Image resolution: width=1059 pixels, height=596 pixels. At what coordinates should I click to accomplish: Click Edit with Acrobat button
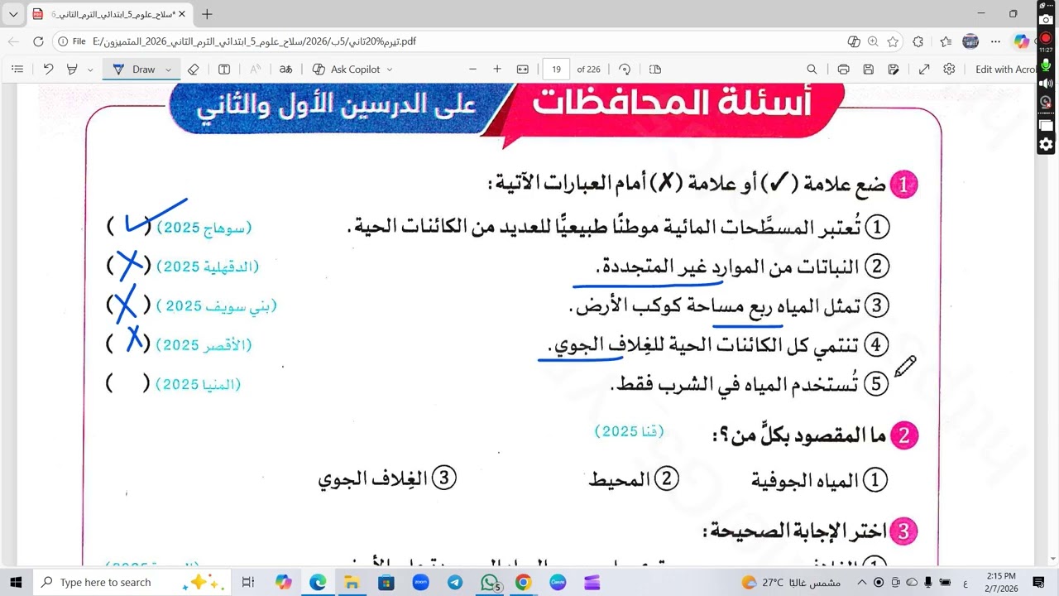(x=1006, y=70)
